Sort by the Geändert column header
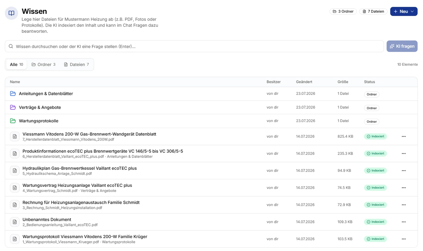This screenshot has height=251, width=423. (x=304, y=82)
